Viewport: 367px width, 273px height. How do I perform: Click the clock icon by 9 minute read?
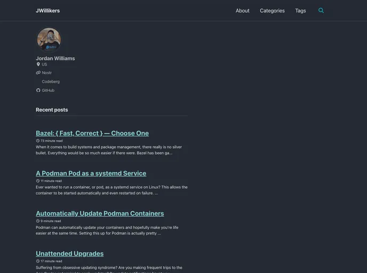tap(38, 221)
